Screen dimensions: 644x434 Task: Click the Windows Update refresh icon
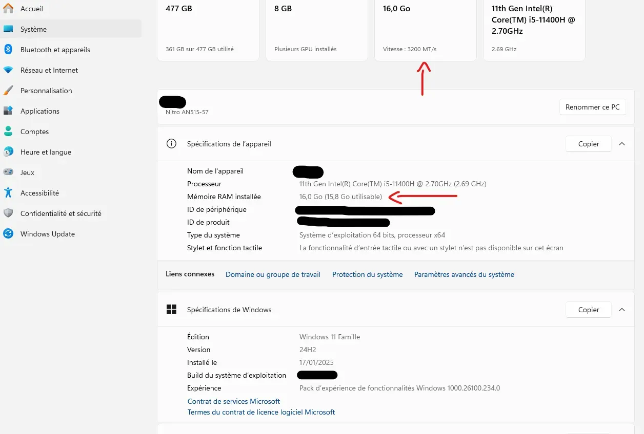[x=8, y=234]
